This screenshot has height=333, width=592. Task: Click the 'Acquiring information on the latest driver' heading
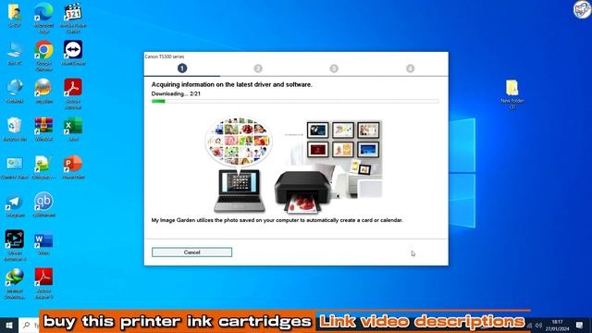point(232,84)
